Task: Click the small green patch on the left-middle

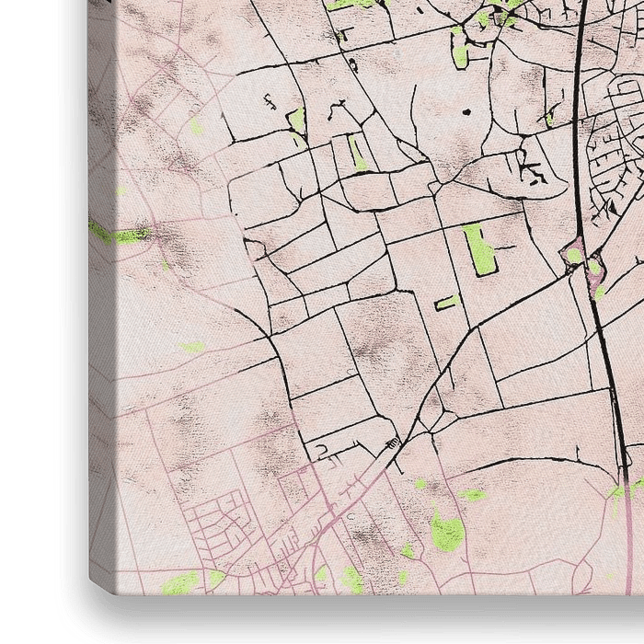Action: point(192,347)
